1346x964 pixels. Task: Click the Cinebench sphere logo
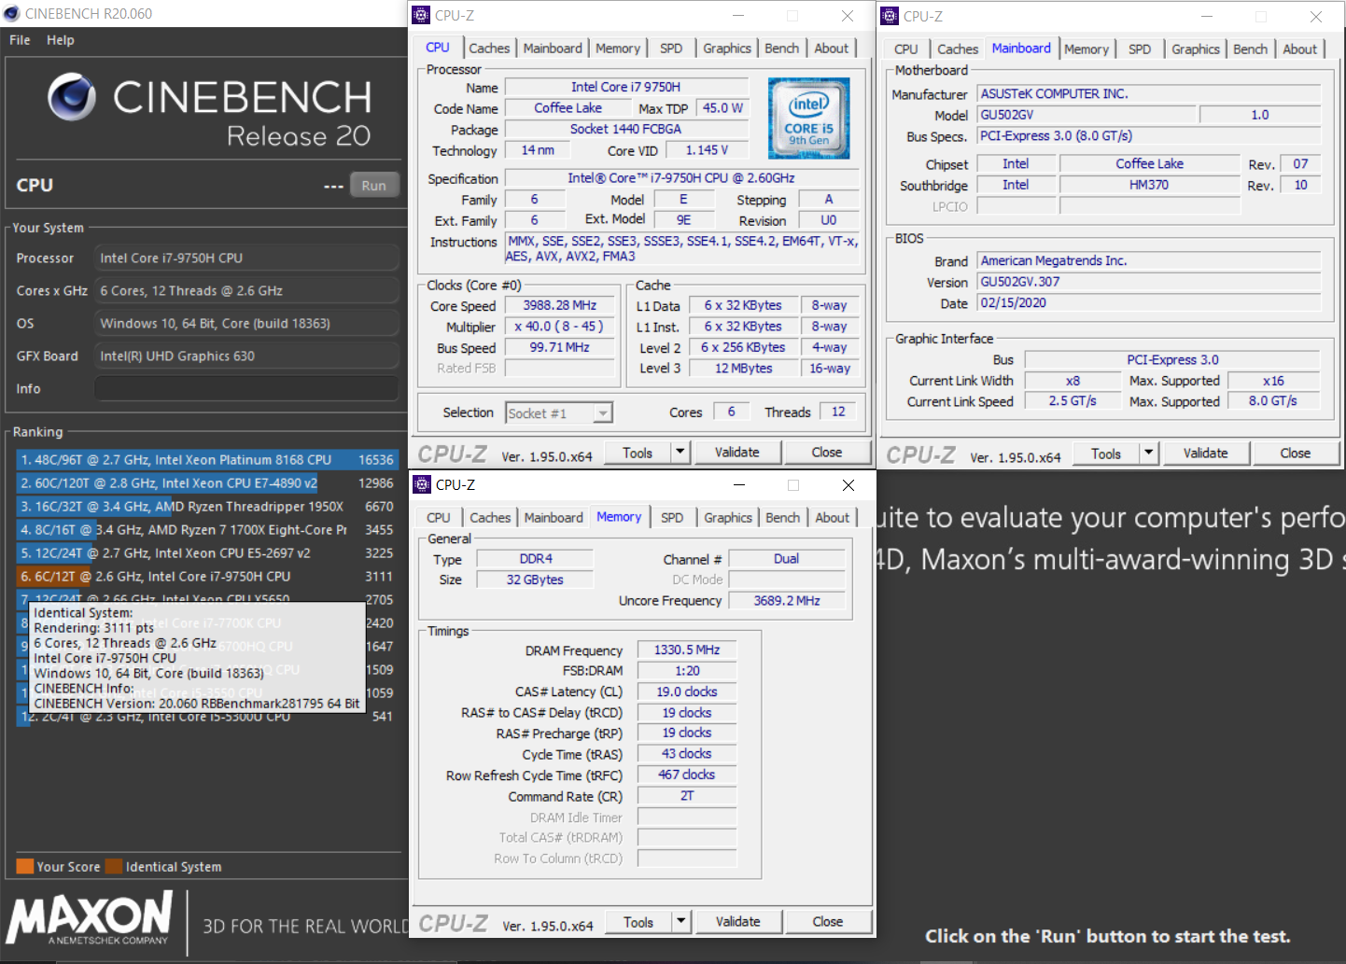[72, 97]
